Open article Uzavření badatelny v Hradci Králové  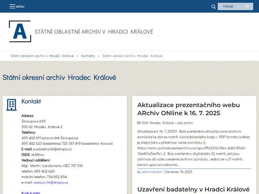pos(193,189)
